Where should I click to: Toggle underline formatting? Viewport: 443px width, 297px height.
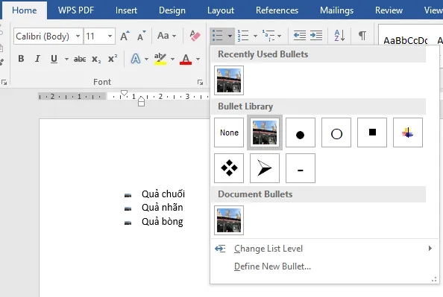[54, 59]
